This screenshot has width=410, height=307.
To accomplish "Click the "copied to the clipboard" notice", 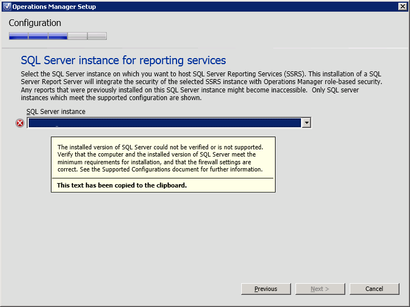I will (x=122, y=185).
